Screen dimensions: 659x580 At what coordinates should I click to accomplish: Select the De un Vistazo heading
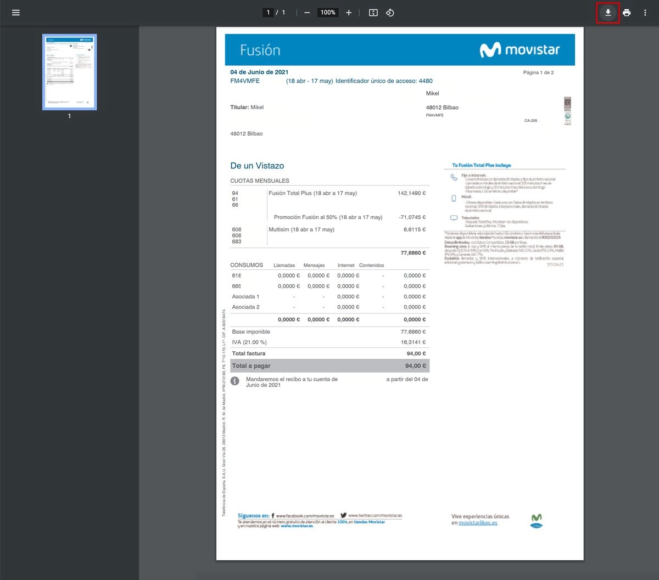click(257, 166)
